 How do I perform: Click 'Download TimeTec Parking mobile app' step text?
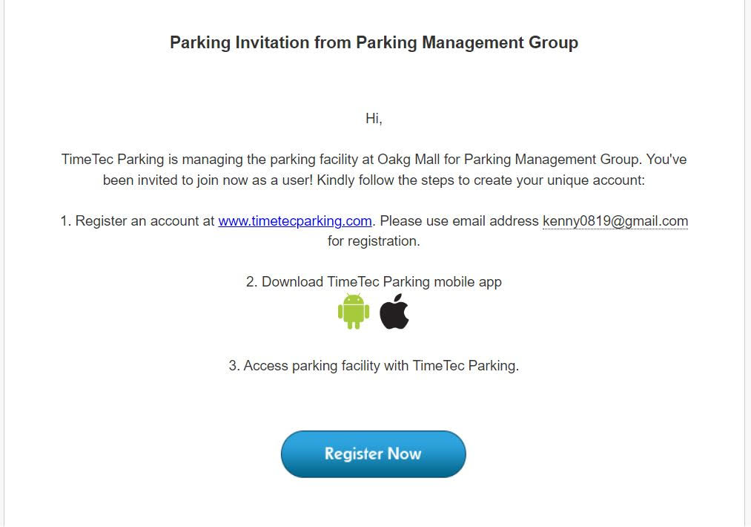point(382,282)
